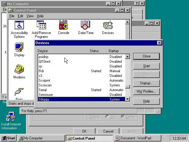Viewport: 189px width, 142px height.
Task: Click the Install Internet Information desktop shortcut
Action: (11, 121)
